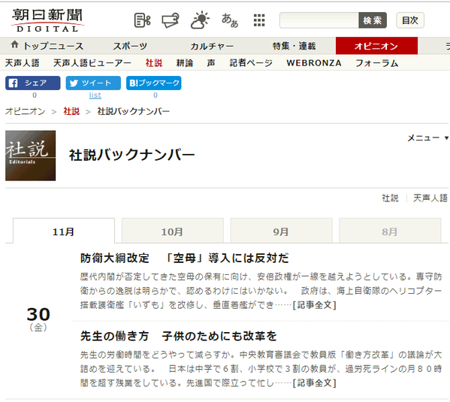
Task: Open 天声人語ビューアー sub-navigation link
Action: pos(92,63)
